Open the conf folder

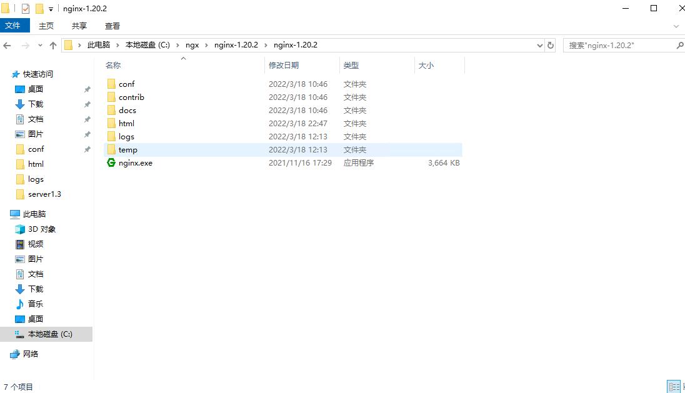tap(127, 83)
